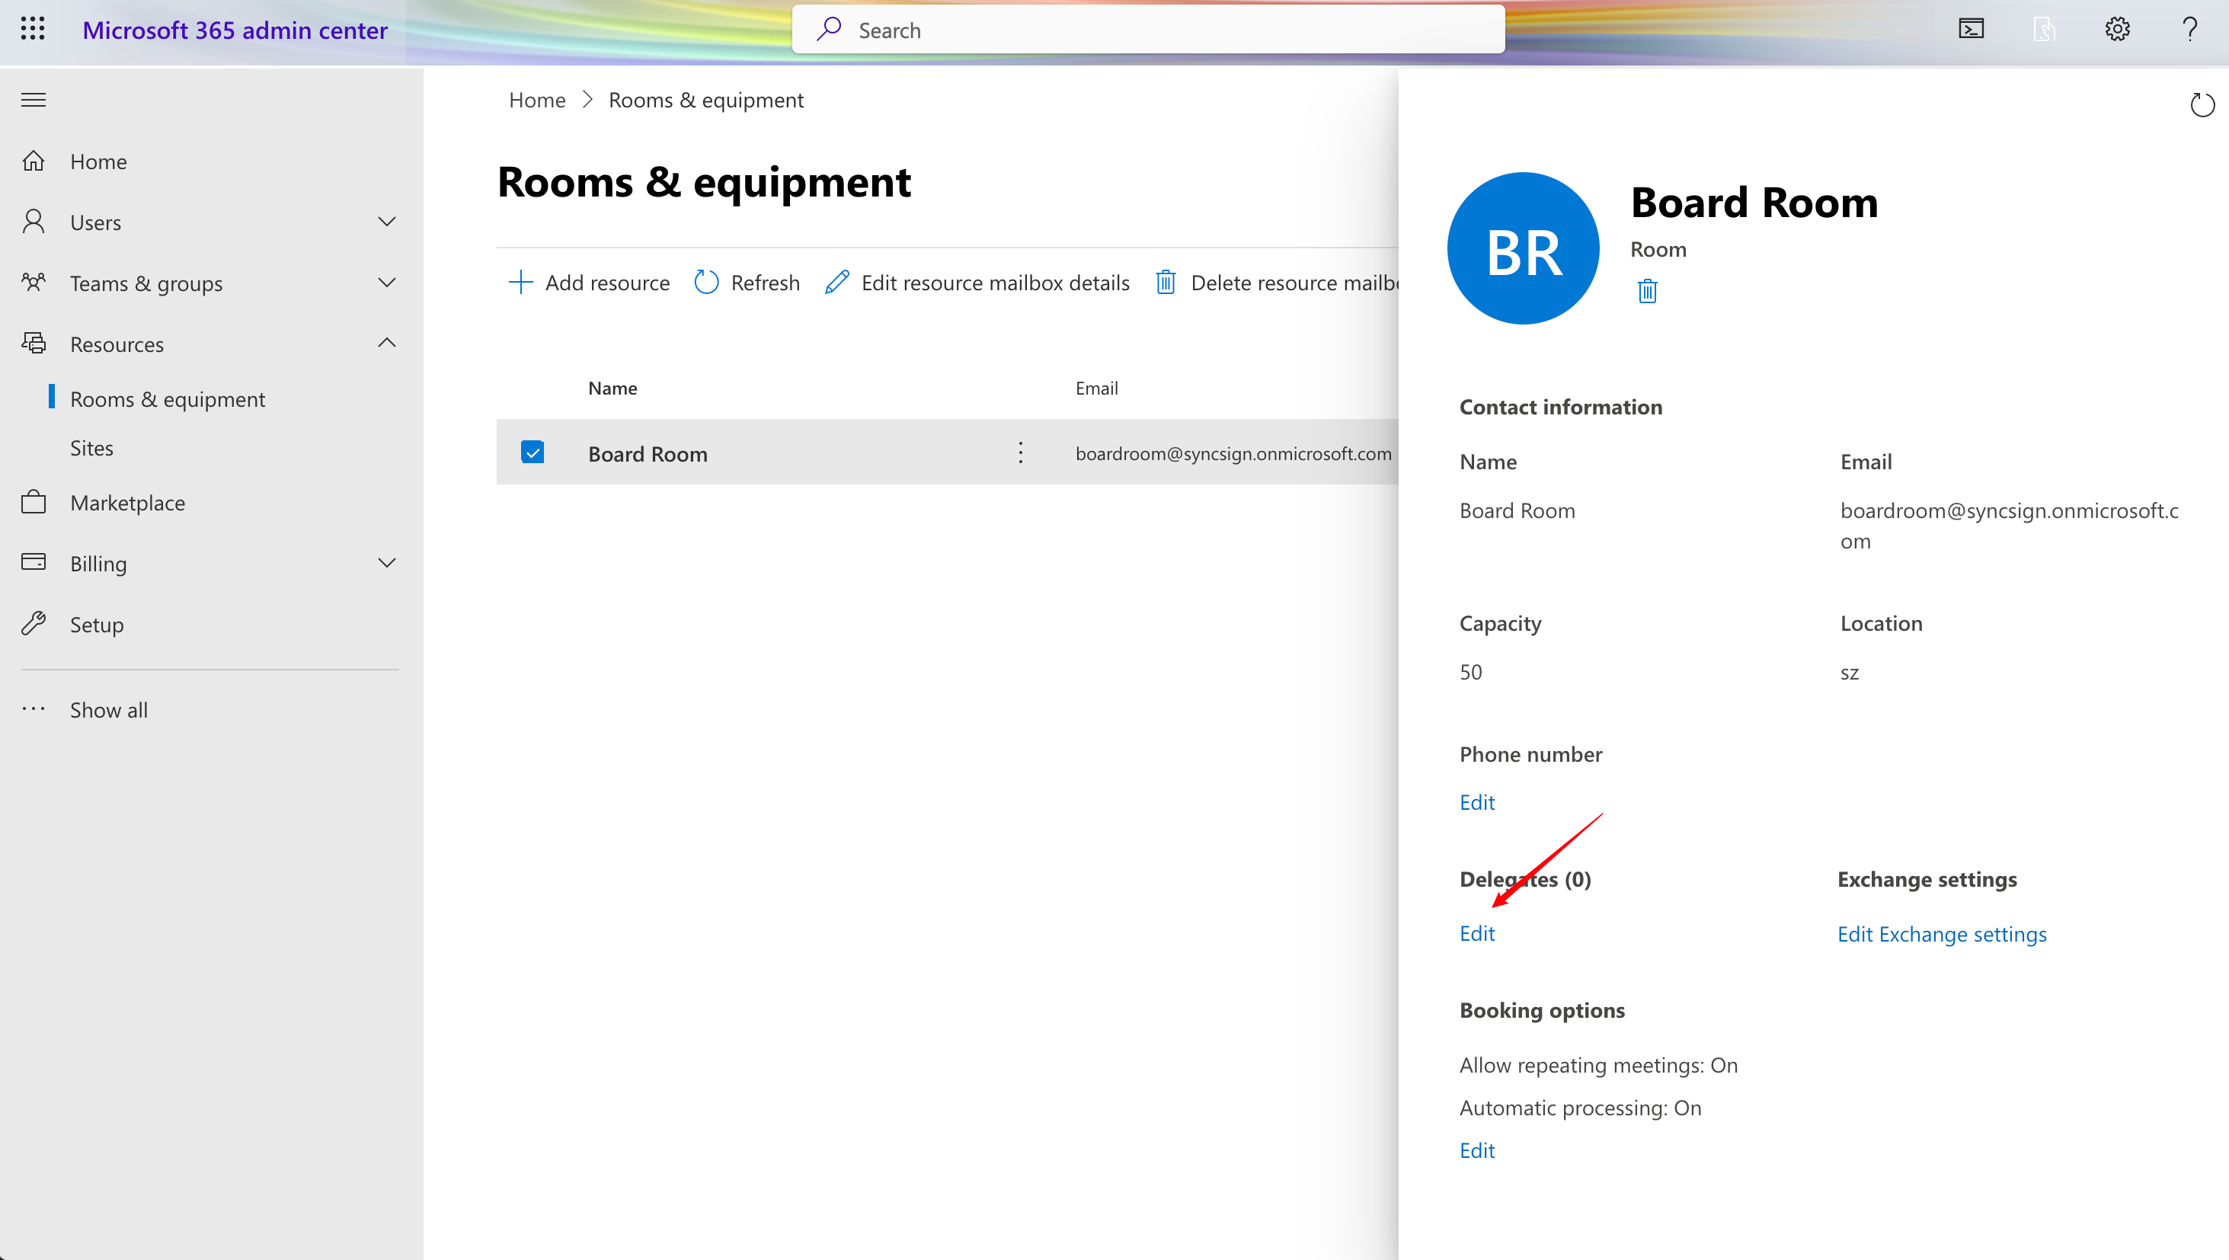This screenshot has height=1260, width=2229.
Task: Open the app launcher waffle icon
Action: tap(33, 30)
